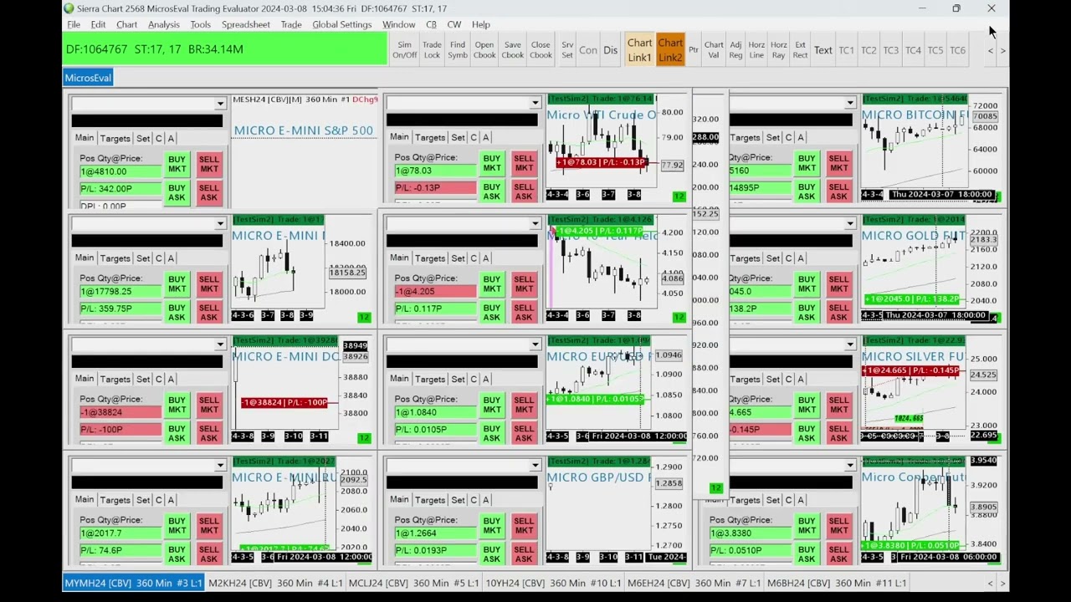Image resolution: width=1071 pixels, height=602 pixels.
Task: Toggle Chart Link1
Action: (639, 50)
